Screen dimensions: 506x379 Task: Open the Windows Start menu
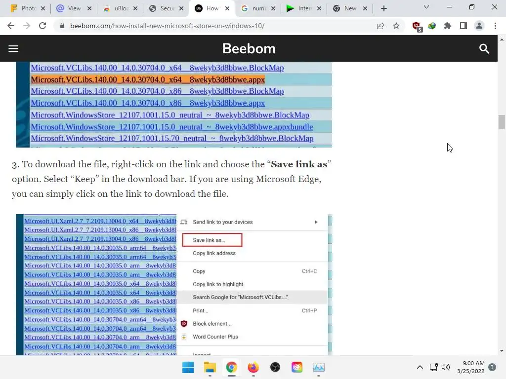coord(188,367)
